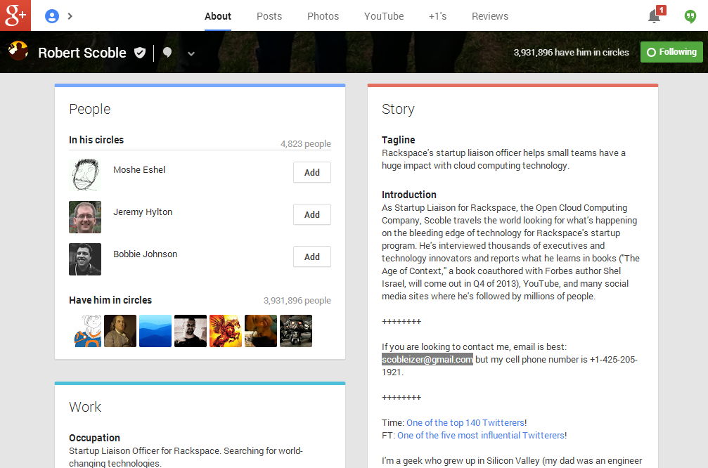Add Moshe Eshel to circles
This screenshot has height=468, width=708.
311,173
